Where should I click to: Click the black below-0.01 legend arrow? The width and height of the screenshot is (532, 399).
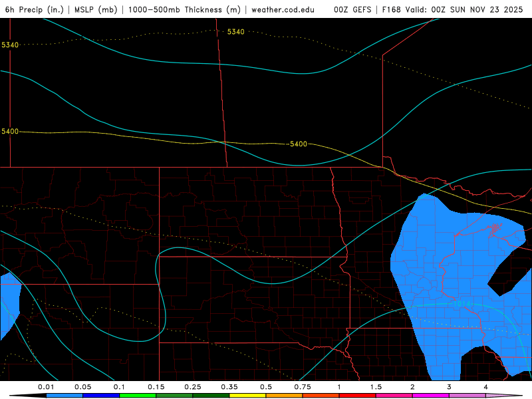(29, 396)
